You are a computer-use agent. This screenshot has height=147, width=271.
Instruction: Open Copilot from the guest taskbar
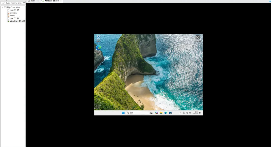pyautogui.click(x=156, y=113)
